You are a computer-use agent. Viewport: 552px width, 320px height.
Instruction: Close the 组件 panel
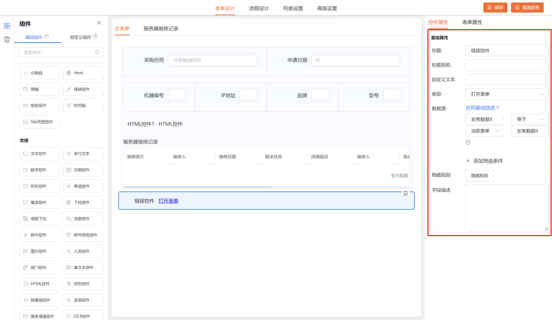pos(99,23)
